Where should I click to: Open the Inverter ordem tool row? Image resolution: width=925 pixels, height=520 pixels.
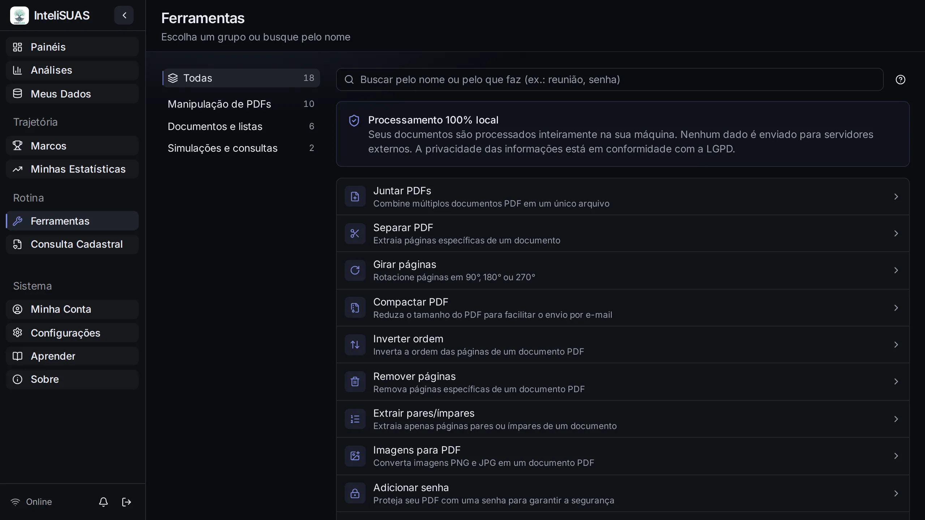(x=623, y=345)
